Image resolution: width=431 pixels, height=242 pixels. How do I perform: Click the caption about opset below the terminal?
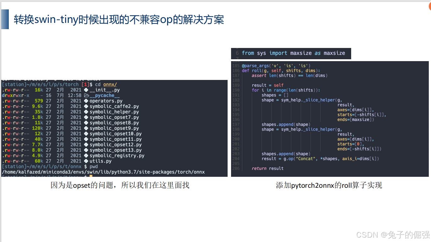click(120, 185)
